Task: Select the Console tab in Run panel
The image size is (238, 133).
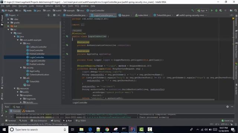Action: pyautogui.click(x=15, y=111)
